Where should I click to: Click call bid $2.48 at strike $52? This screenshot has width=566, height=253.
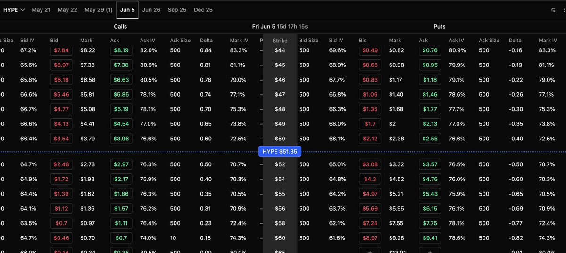[x=61, y=164]
